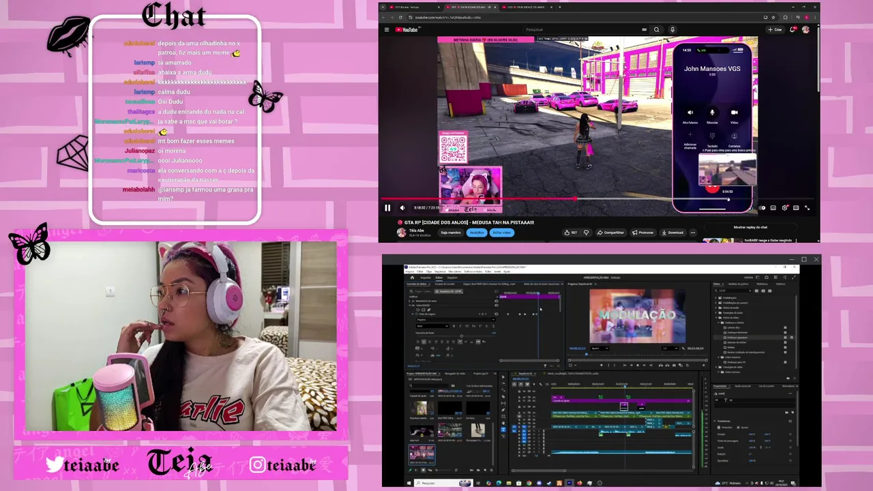The image size is (873, 491).
Task: Like the video showing 907 likes
Action: [570, 233]
